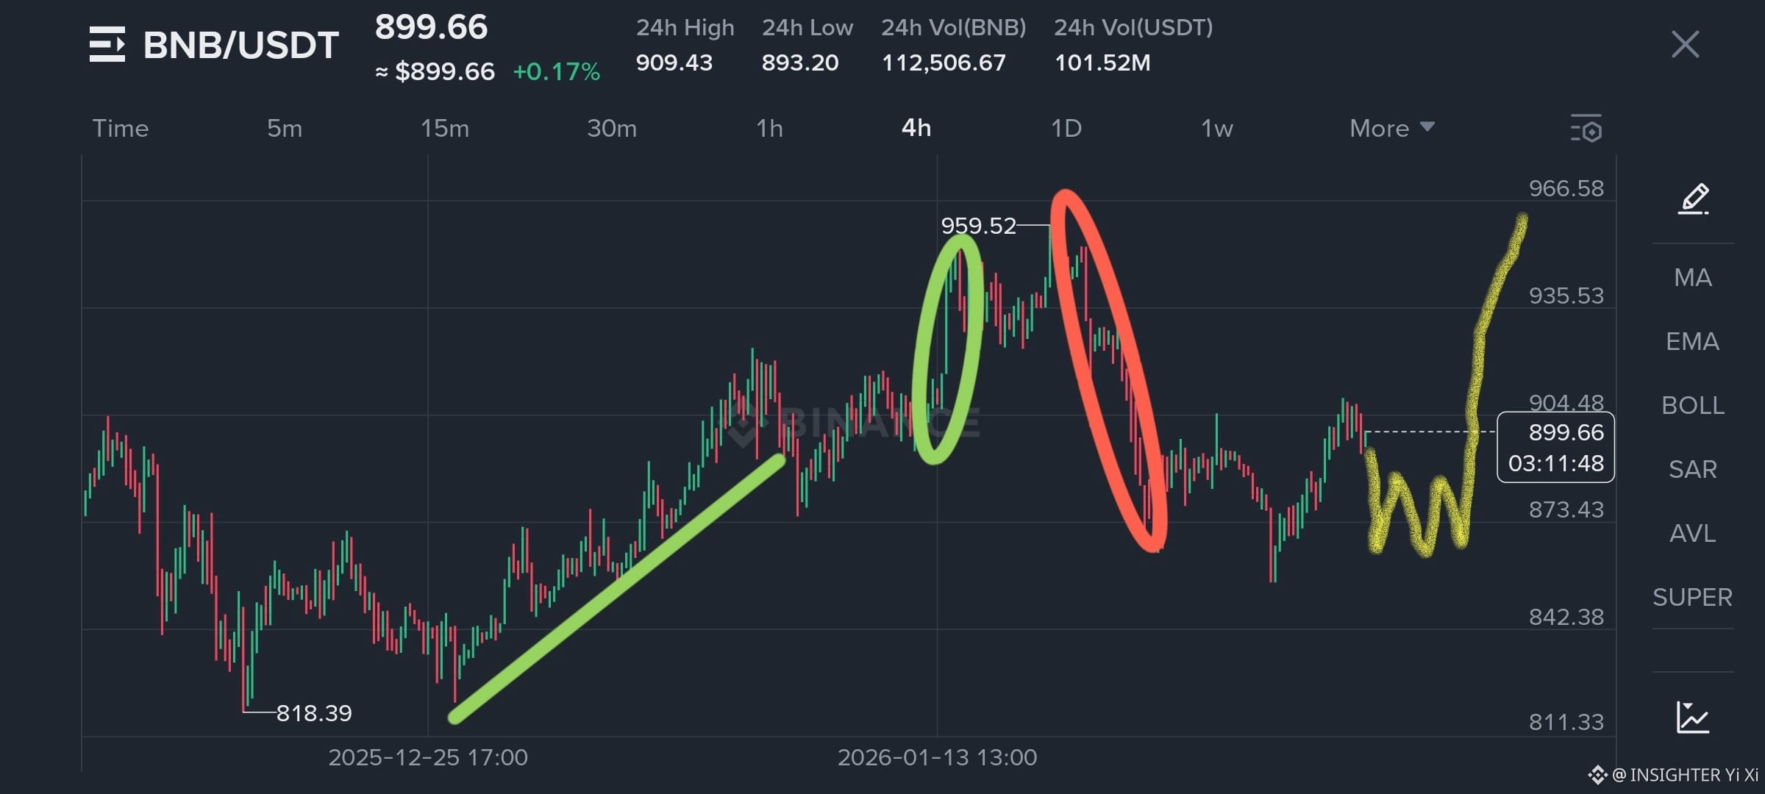Click the 899.66 countdown price box

pos(1555,448)
